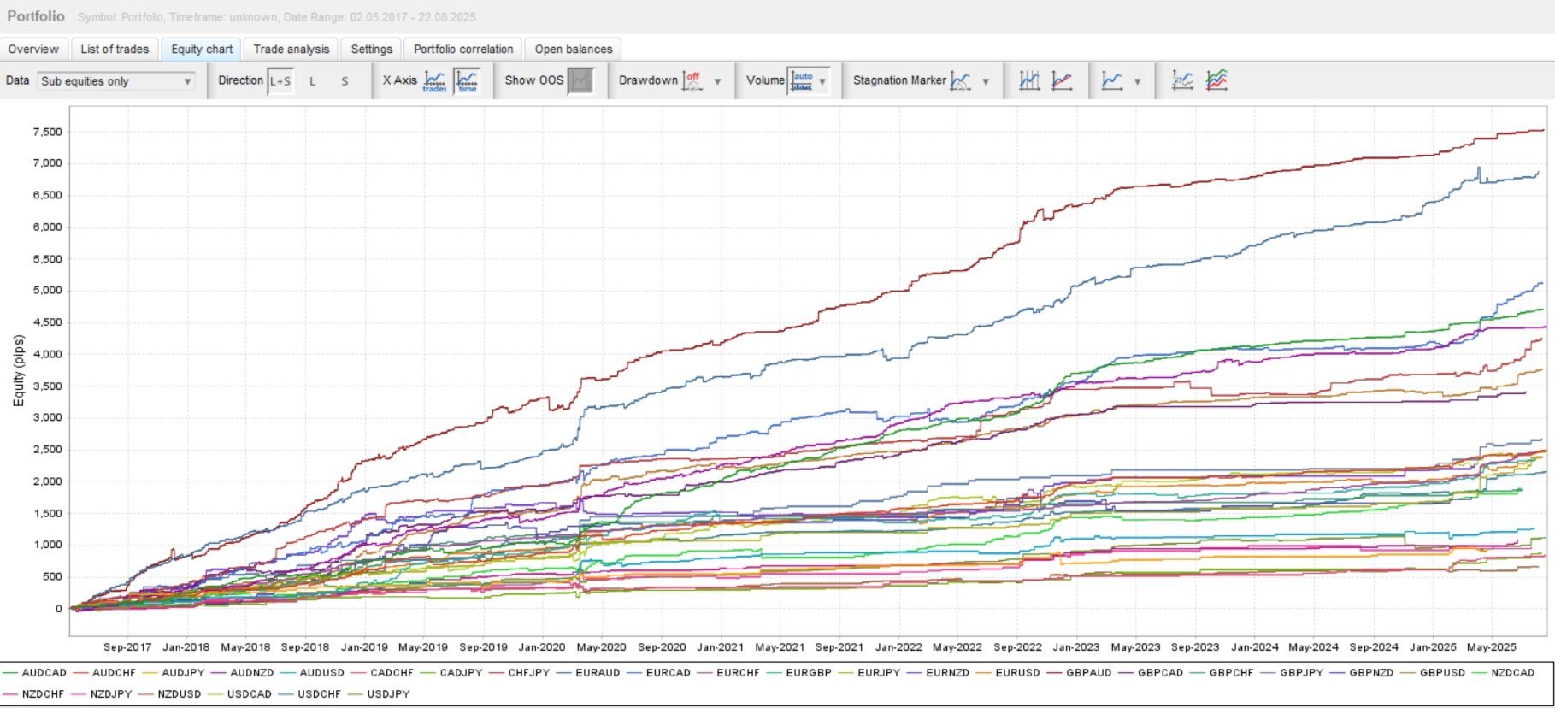
Task: Toggle the Show OOS button
Action: pos(580,81)
